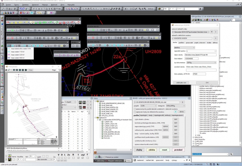Open 'regionální správa' dropdown
Image resolution: width=242 pixels, height=166 pixels.
click(201, 51)
